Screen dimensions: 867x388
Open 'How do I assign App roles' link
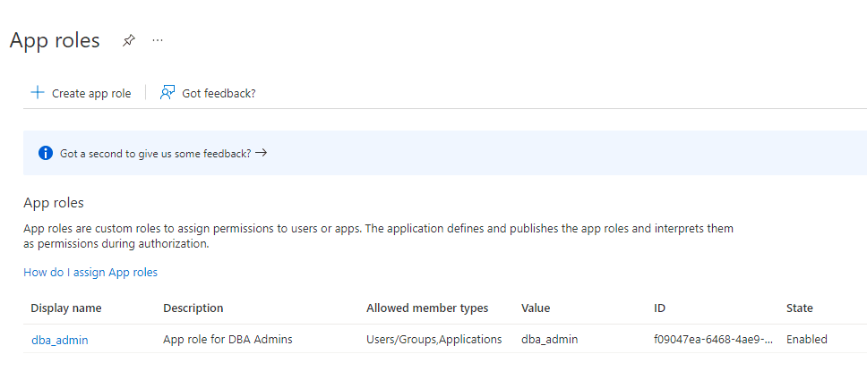click(90, 272)
